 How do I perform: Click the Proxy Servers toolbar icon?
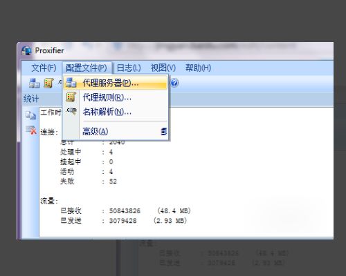pos(34,83)
